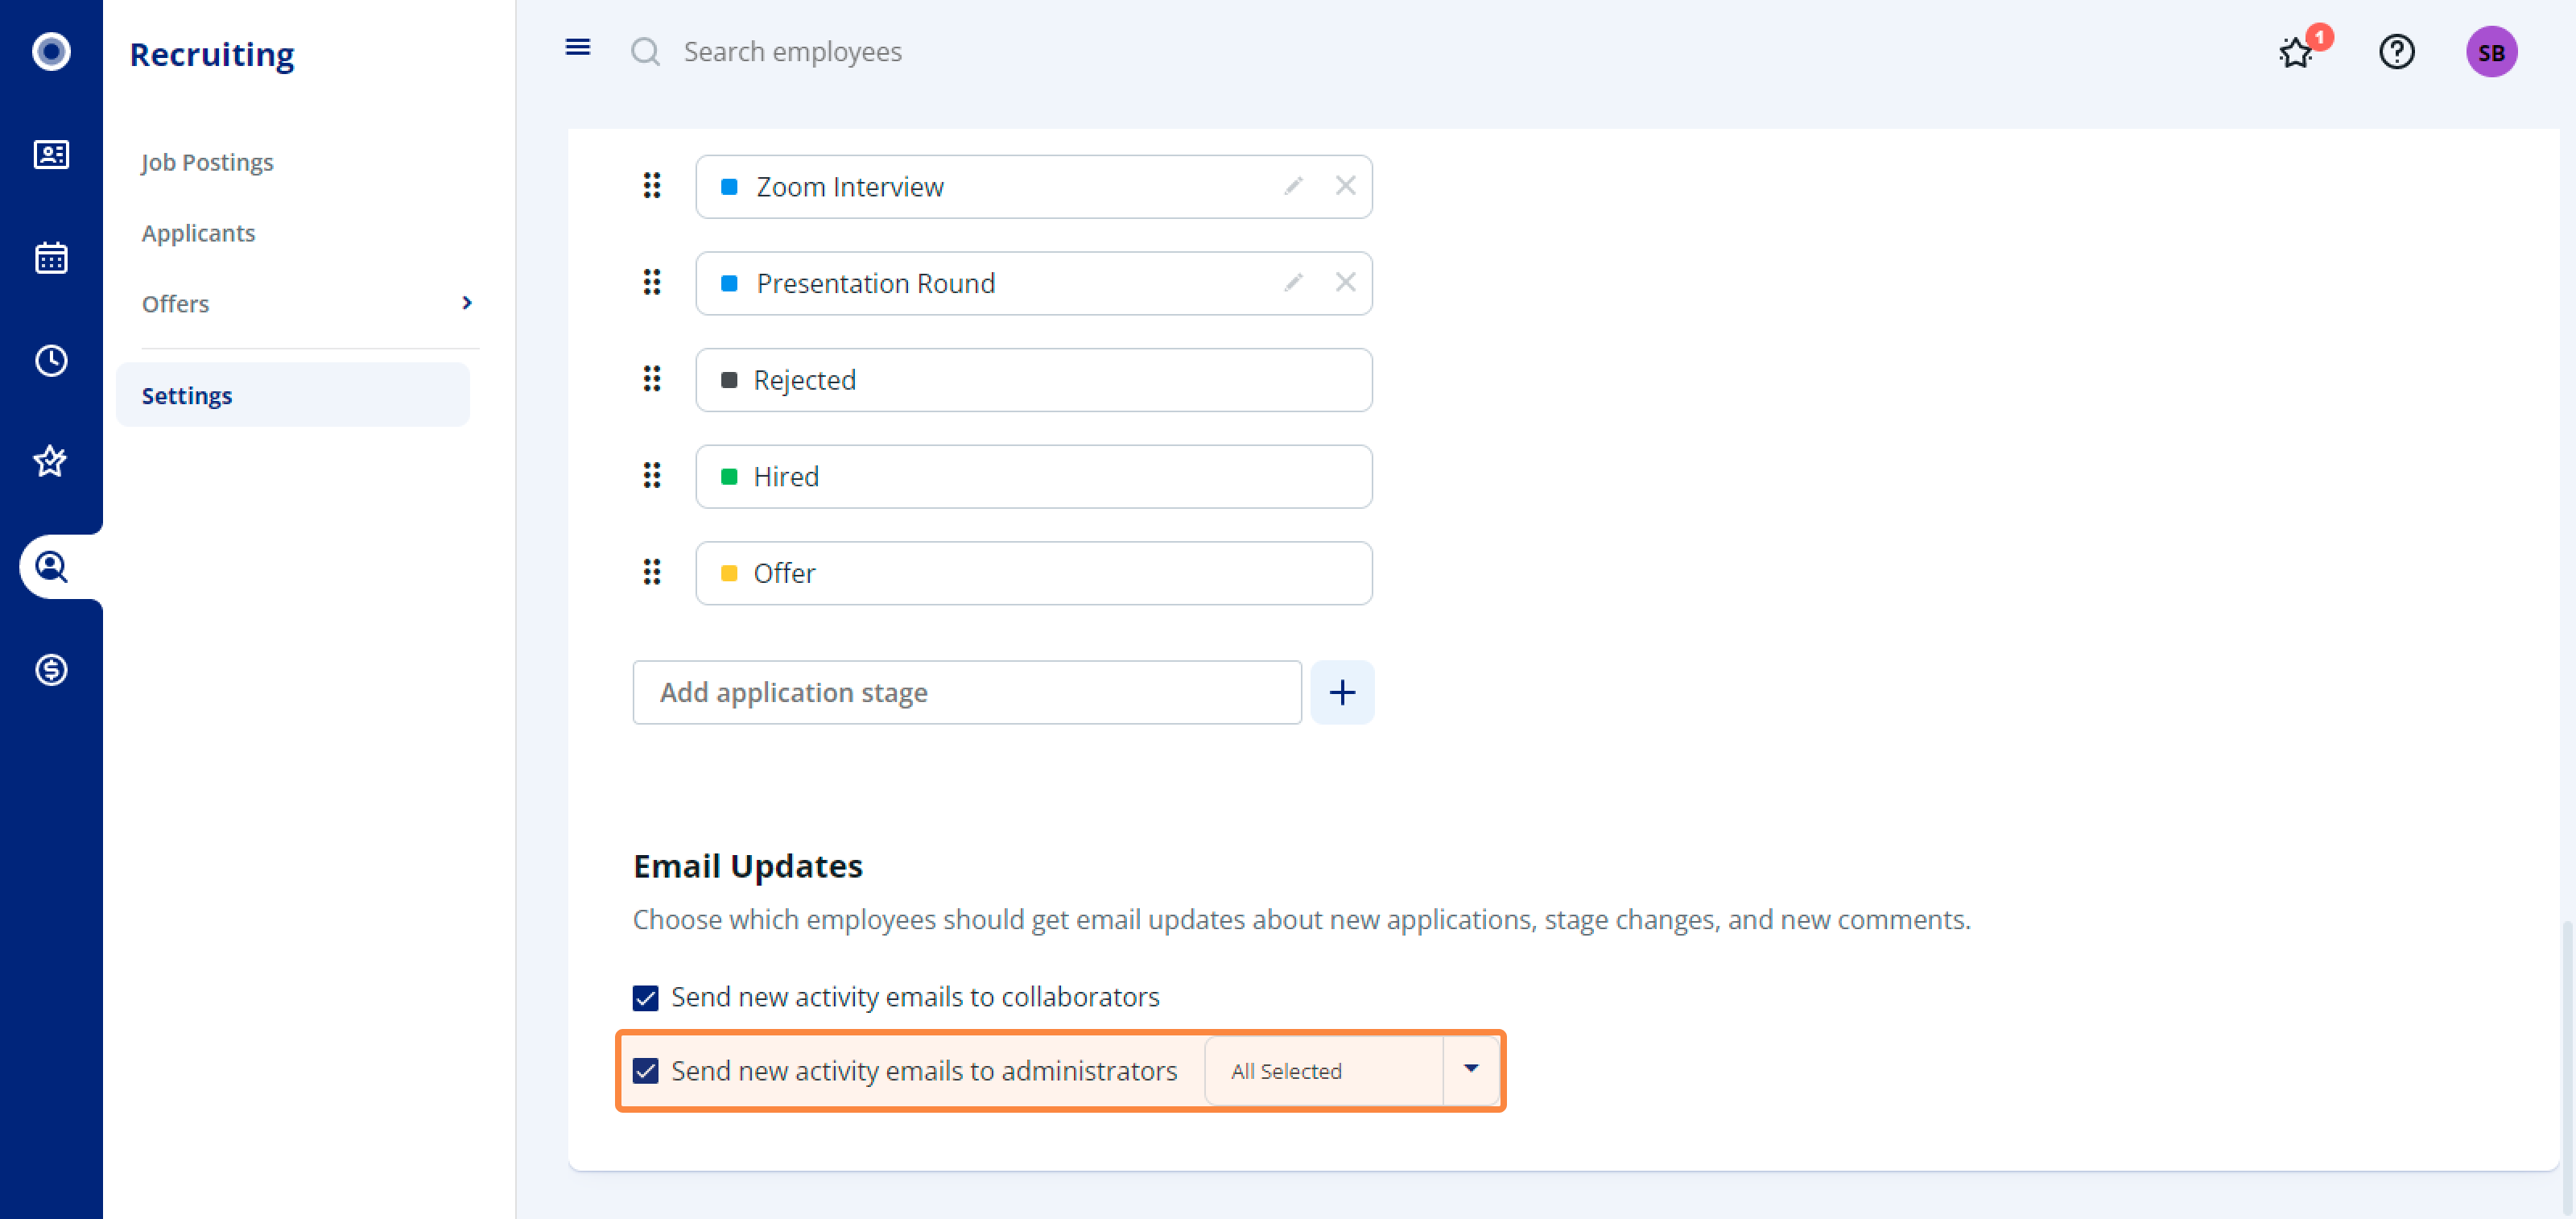The image size is (2576, 1219).
Task: Open the star notifications icon with badge
Action: 2296,52
